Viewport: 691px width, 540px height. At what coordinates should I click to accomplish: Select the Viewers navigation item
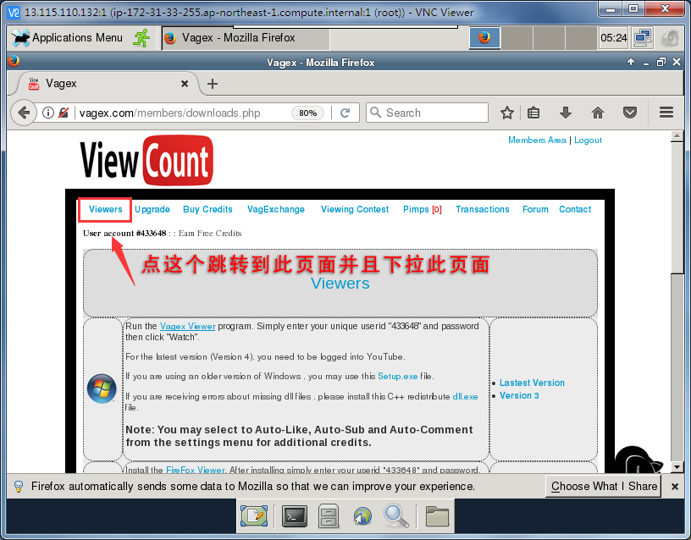104,209
